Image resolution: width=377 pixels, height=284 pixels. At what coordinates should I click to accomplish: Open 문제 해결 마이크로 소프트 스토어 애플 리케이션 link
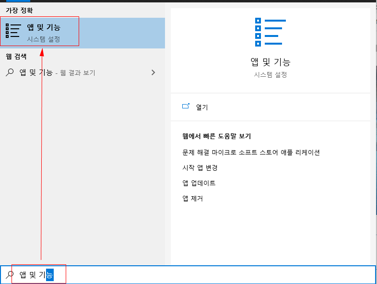[x=251, y=152]
